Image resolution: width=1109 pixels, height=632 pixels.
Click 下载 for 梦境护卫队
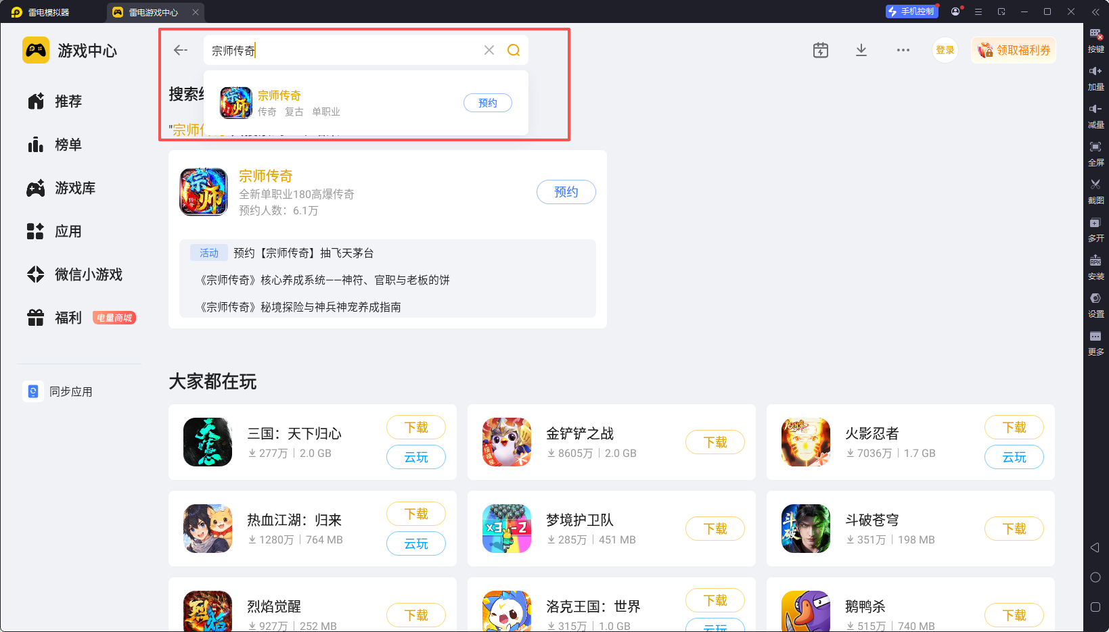click(715, 529)
